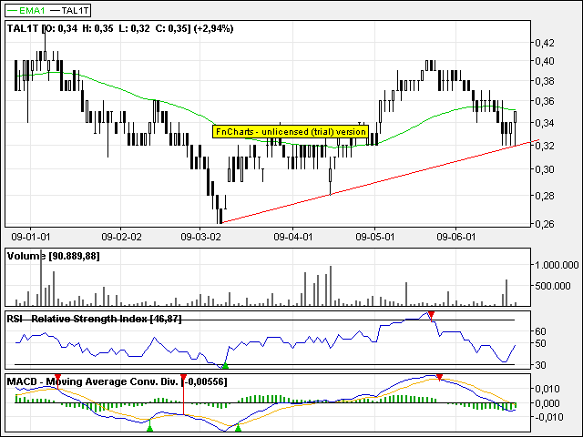Click the RSI 60 axis label
583x437 pixels.
(x=540, y=331)
